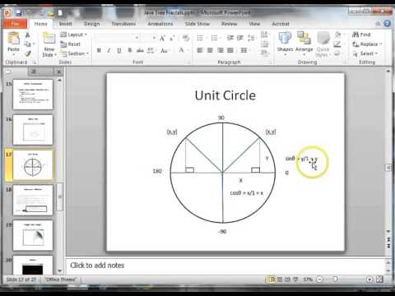This screenshot has width=395, height=296.
Task: Switch to Normal view in status bar
Action: point(272,280)
